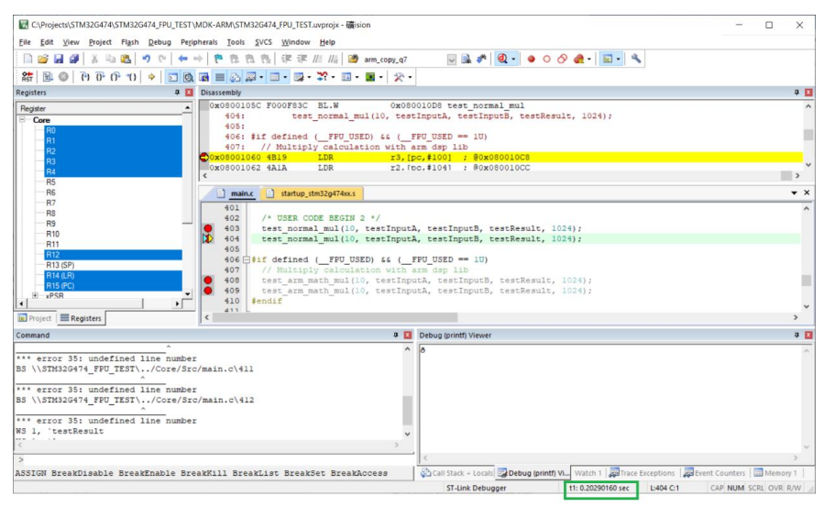Click the Disassembly vertical scrollbar thumb
The width and height of the screenshot is (824, 507).
tap(808, 135)
